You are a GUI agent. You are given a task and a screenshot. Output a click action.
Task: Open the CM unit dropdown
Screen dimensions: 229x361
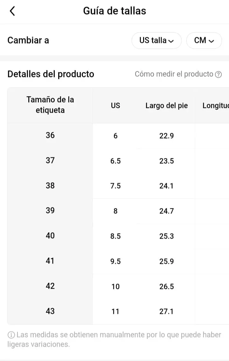(x=204, y=40)
